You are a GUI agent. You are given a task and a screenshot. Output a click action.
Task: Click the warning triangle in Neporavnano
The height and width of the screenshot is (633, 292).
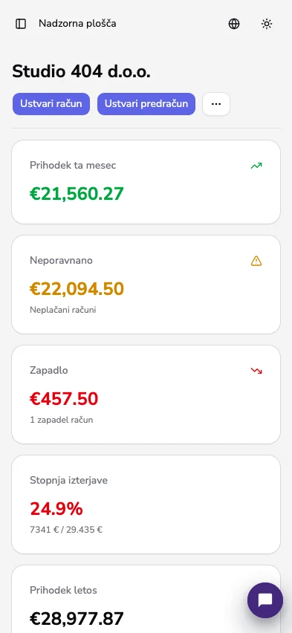(256, 262)
